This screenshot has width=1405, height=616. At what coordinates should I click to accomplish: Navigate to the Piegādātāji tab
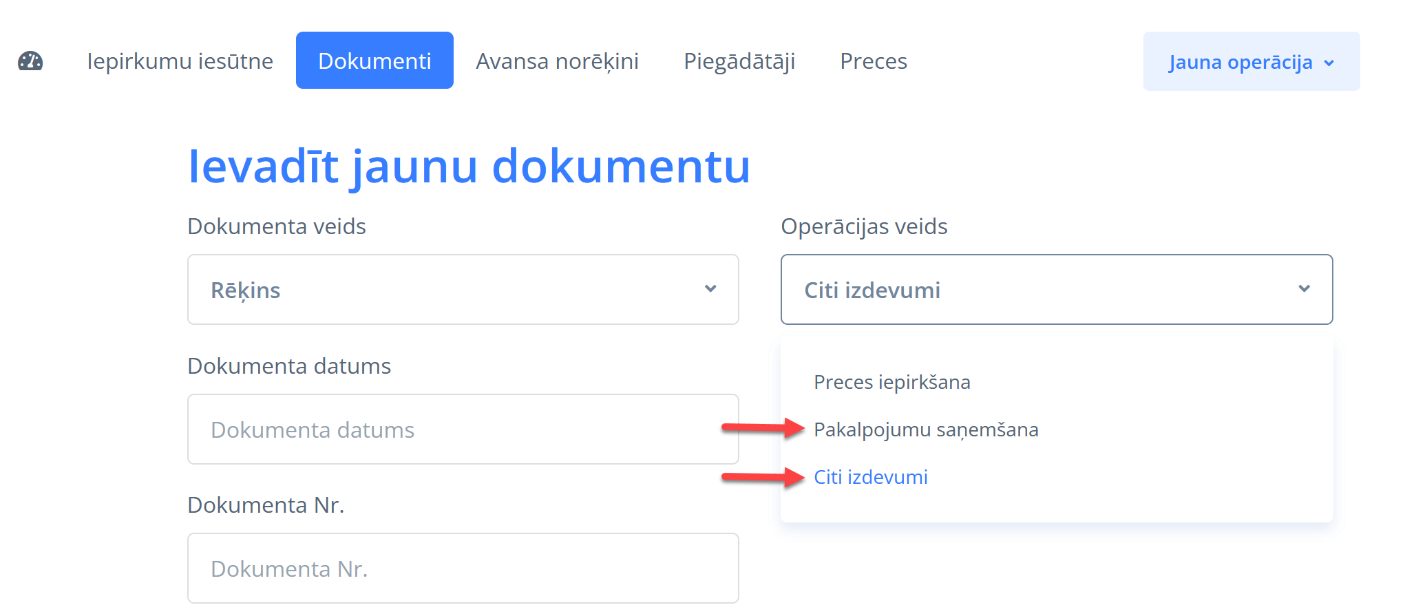point(739,61)
